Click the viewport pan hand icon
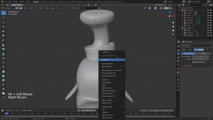This screenshot has height=120, width=213. (x=173, y=27)
